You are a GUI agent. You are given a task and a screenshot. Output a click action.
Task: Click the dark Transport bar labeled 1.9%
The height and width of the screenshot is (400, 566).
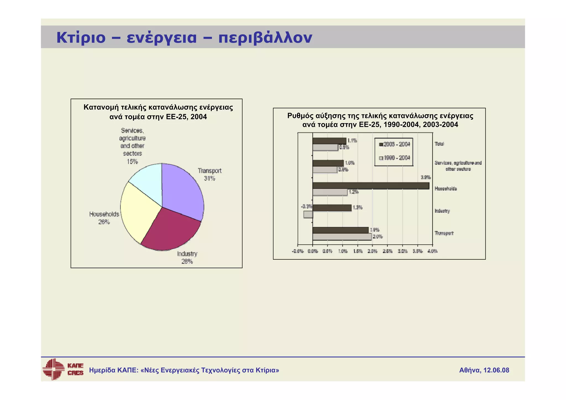point(340,230)
